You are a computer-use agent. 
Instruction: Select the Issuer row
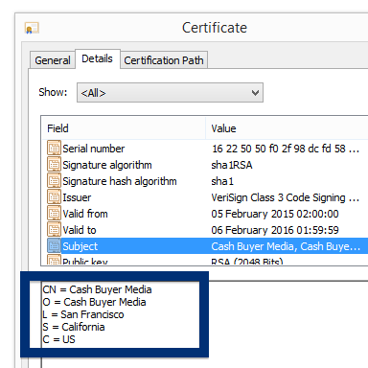[205, 197]
